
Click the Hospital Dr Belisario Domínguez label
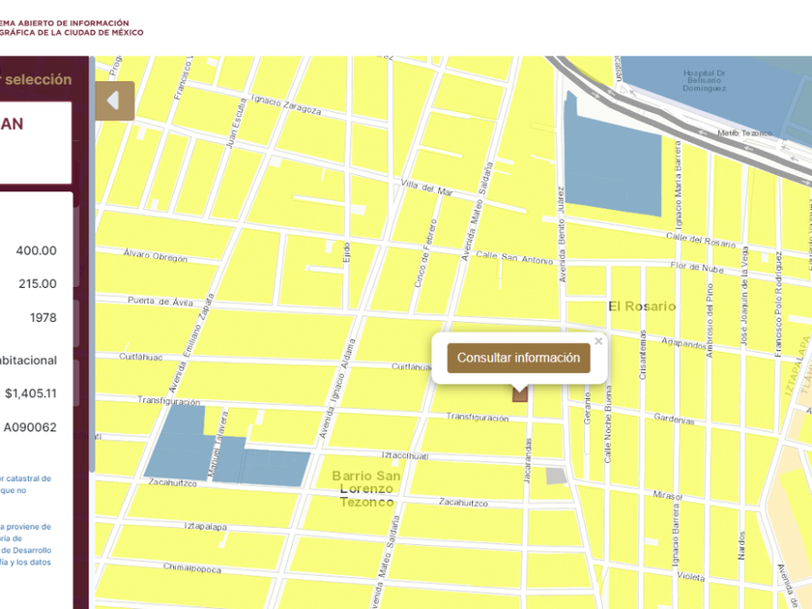coord(705,81)
